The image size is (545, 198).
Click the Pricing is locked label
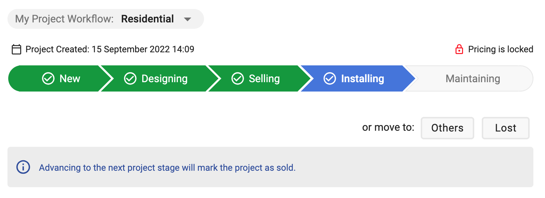(x=500, y=49)
